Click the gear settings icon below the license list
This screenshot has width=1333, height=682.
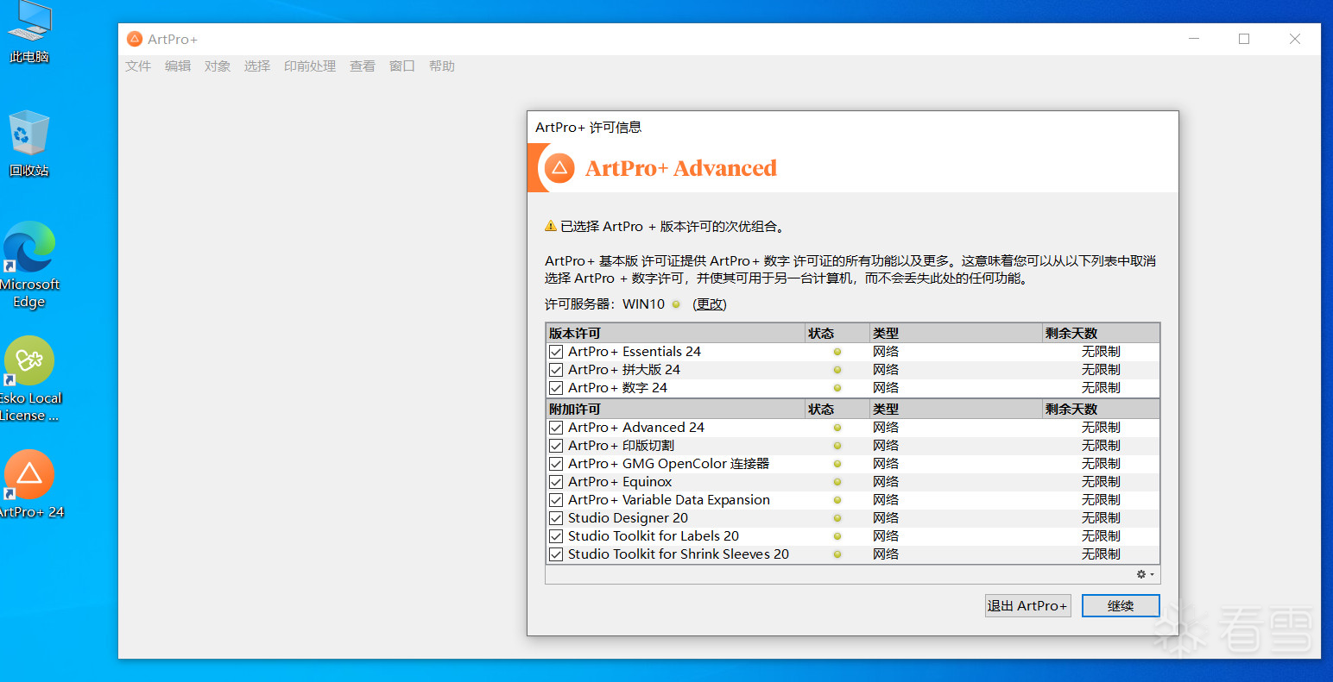(x=1145, y=574)
